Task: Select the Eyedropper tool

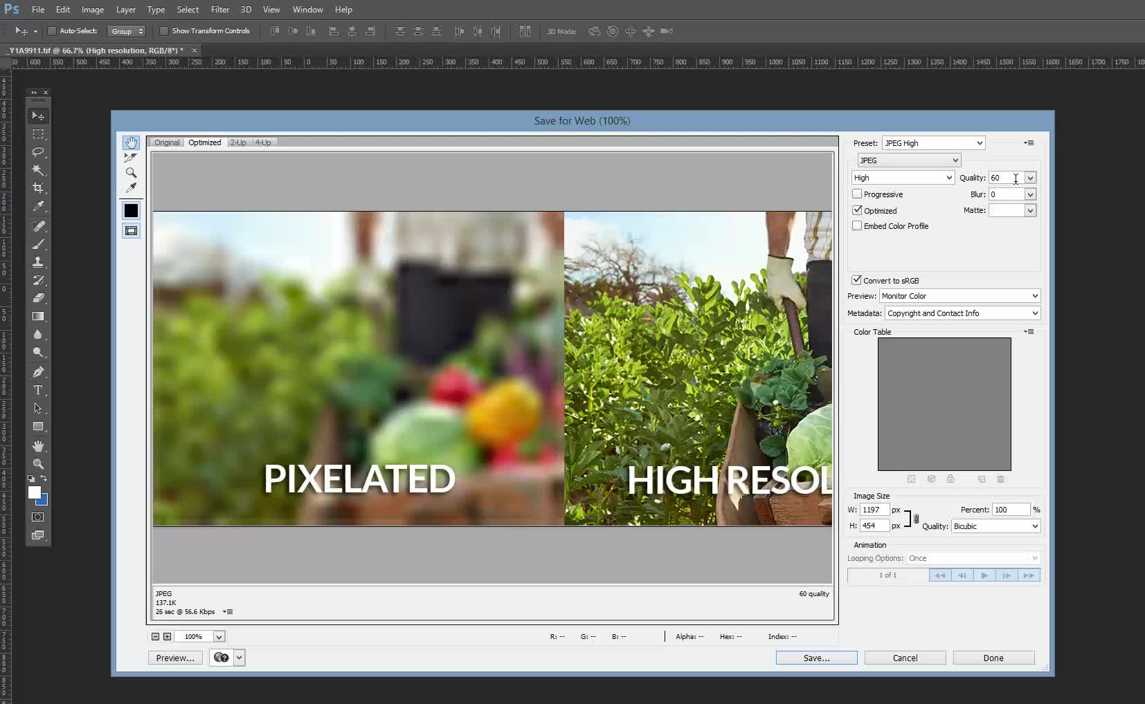Action: (x=132, y=187)
